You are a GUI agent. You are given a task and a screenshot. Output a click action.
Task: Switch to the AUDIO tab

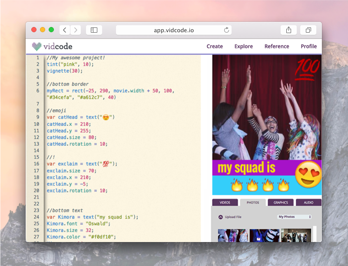[x=308, y=202]
